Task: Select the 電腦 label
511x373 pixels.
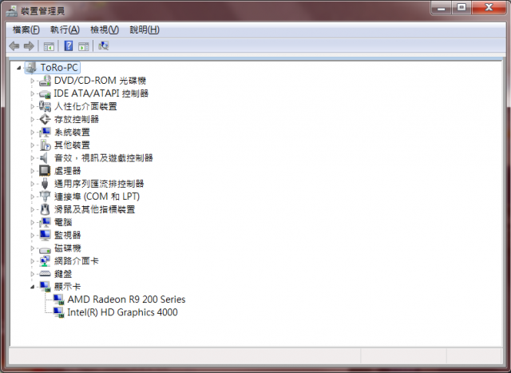Action: pos(63,222)
